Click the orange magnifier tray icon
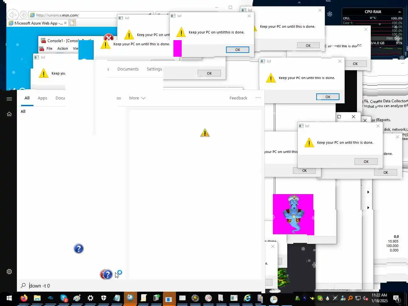The height and width of the screenshot is (306, 408). click(x=350, y=298)
